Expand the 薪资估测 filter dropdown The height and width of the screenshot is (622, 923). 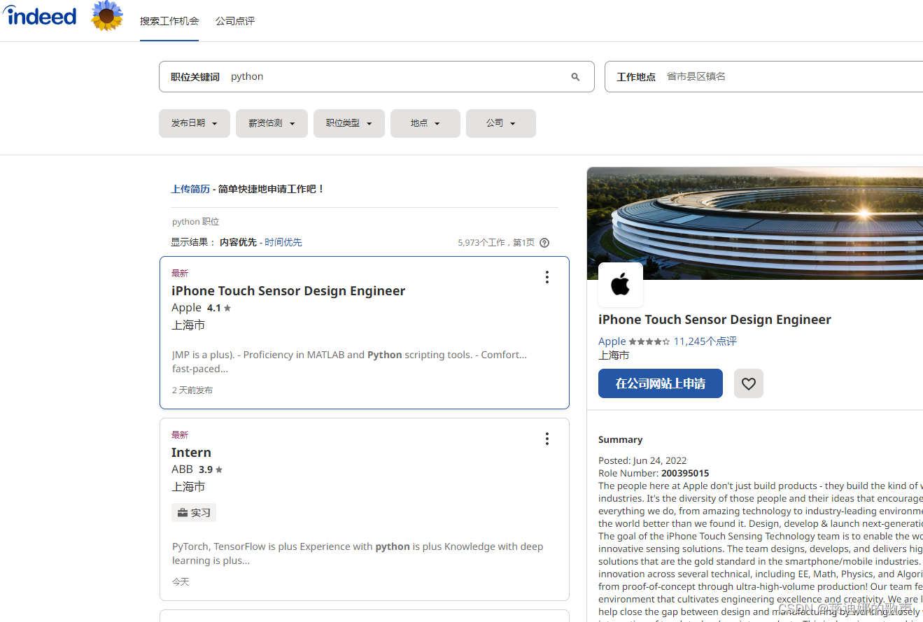pyautogui.click(x=272, y=123)
